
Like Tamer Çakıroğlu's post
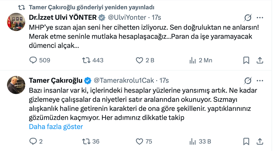tap(140, 141)
